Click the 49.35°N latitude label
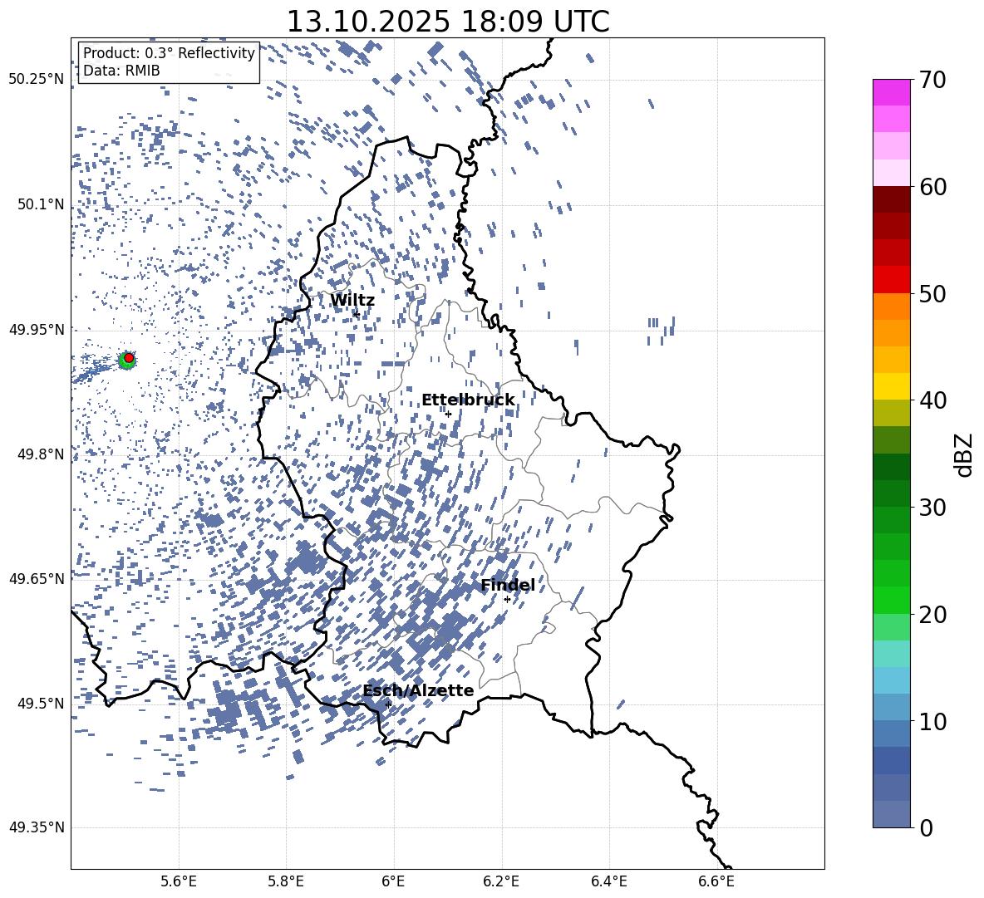 [x=37, y=827]
